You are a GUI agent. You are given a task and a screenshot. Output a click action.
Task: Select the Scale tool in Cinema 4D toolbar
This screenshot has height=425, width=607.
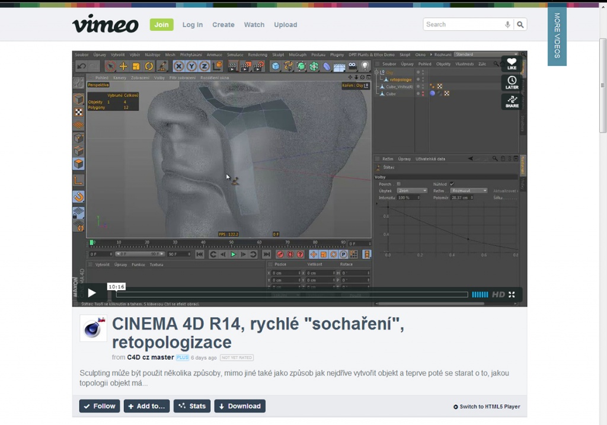click(136, 66)
